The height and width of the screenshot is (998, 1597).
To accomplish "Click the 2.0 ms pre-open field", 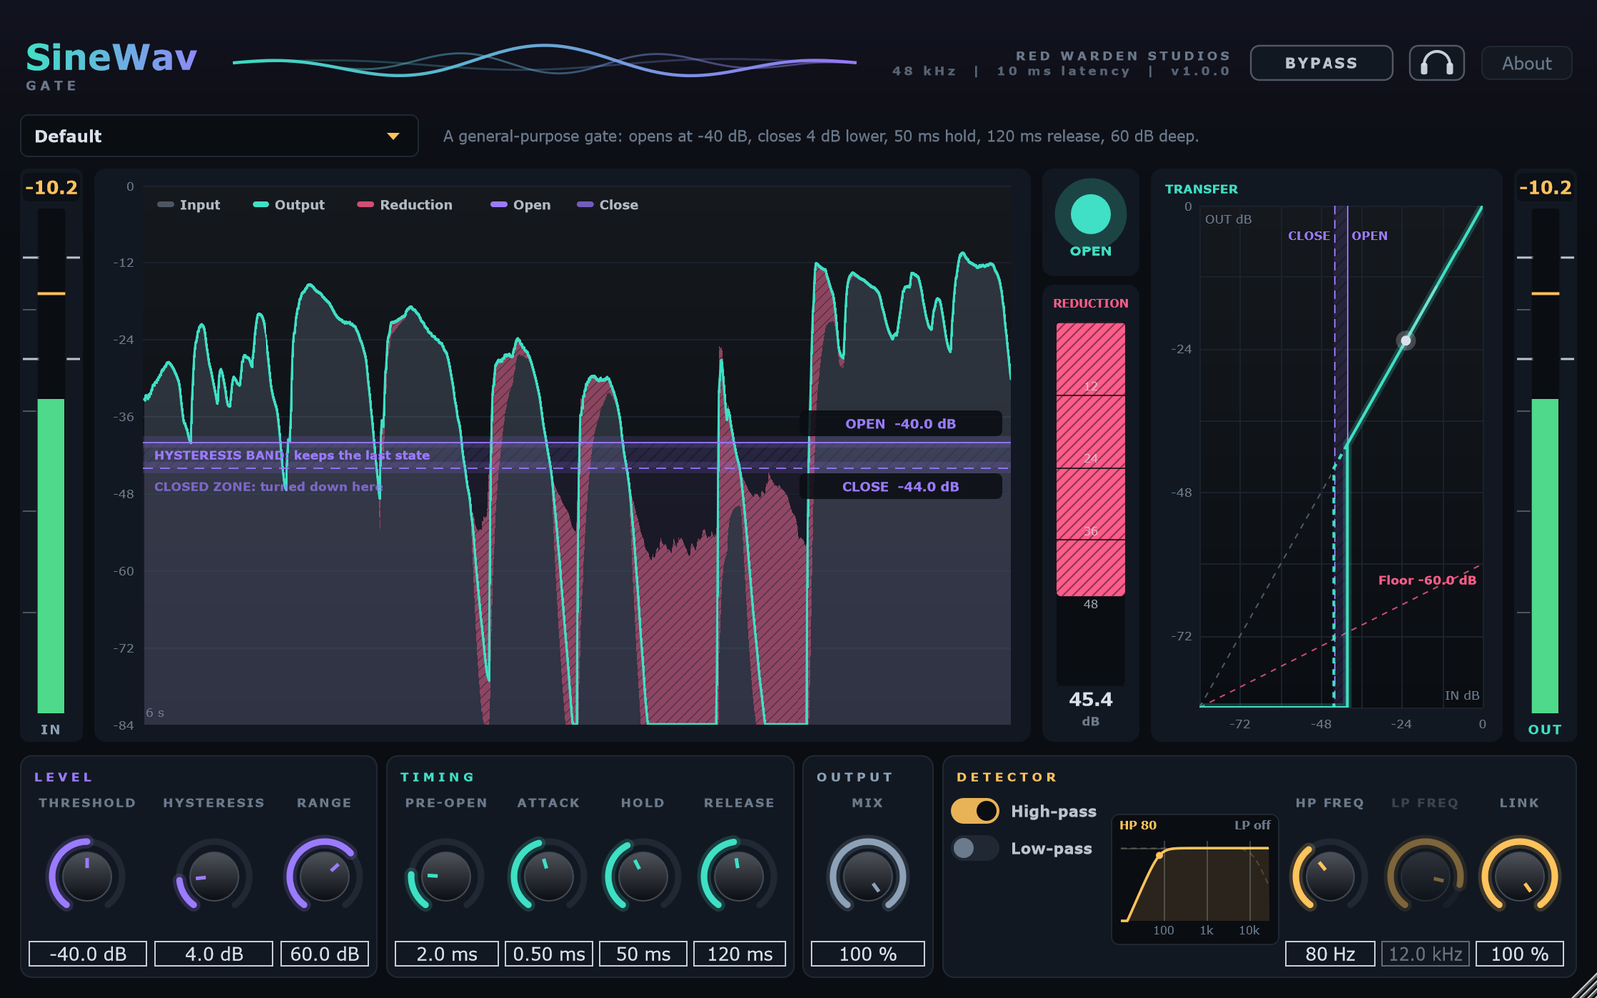I will click(446, 954).
